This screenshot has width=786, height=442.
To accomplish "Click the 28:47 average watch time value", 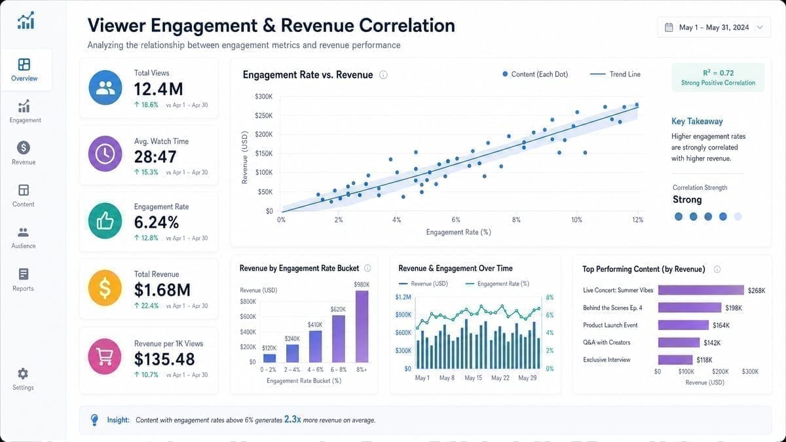I will pyautogui.click(x=155, y=157).
